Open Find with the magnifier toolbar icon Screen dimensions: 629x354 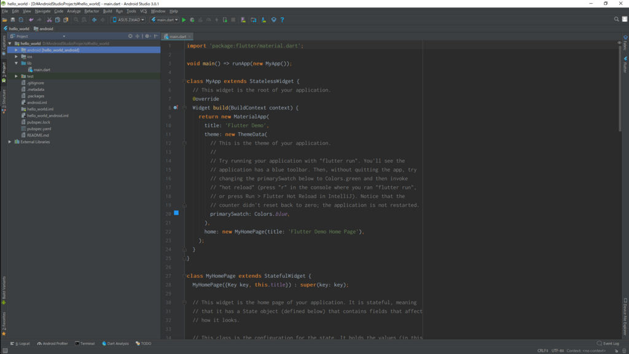[76, 20]
